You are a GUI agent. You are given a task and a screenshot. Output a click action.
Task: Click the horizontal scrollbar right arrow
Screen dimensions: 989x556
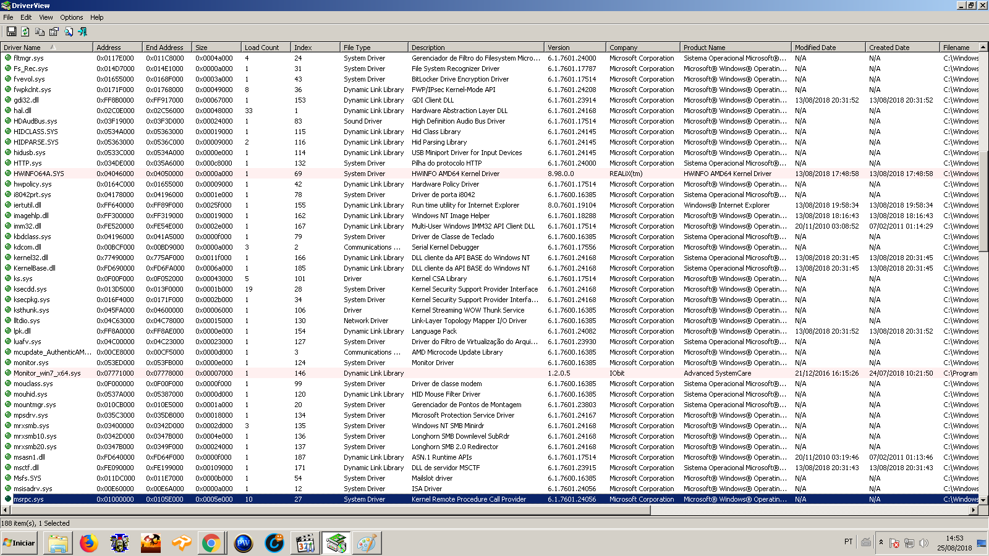[974, 510]
